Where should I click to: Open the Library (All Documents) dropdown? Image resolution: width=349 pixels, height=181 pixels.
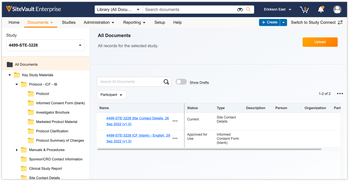coord(118,9)
